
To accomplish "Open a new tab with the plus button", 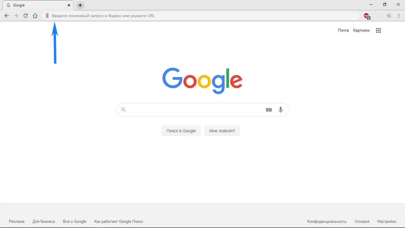I will point(80,5).
